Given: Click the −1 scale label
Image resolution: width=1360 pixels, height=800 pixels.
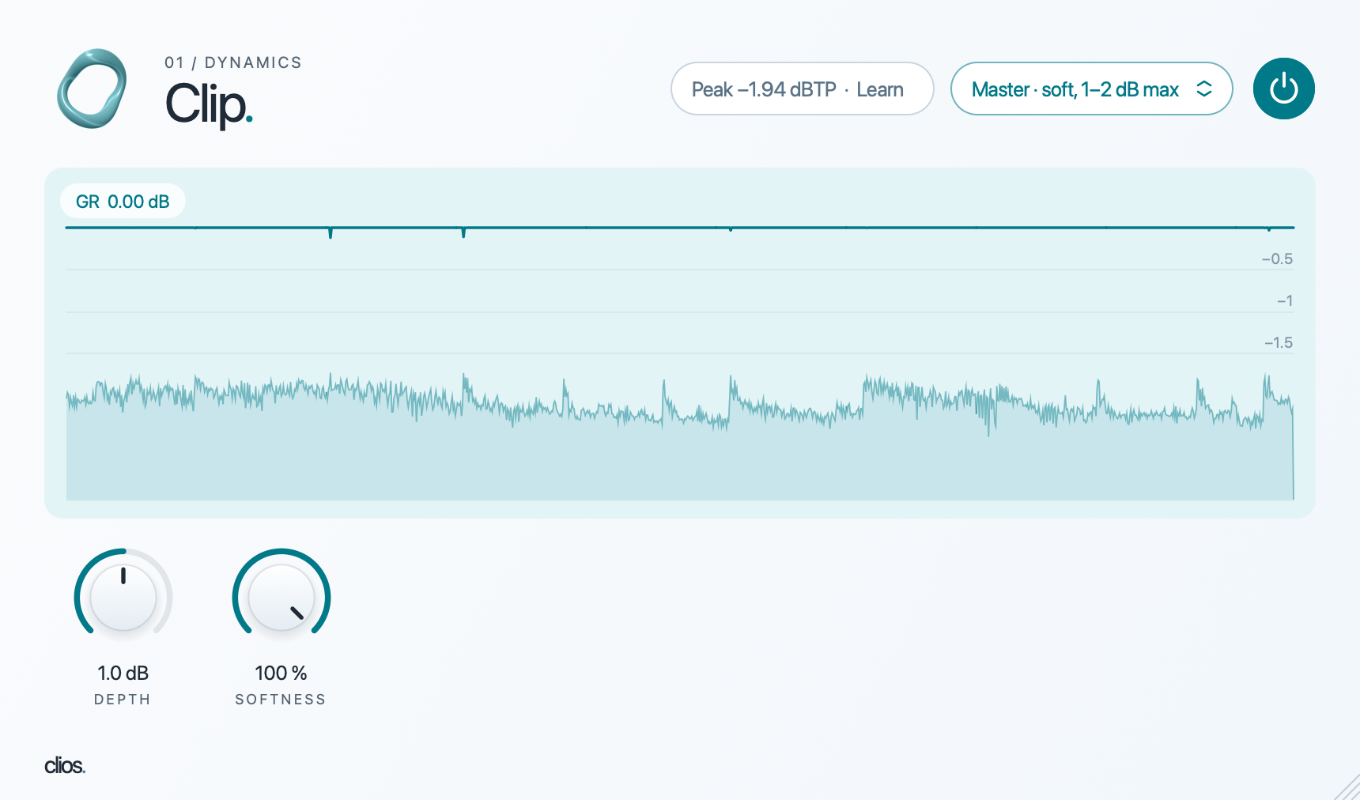Looking at the screenshot, I should (1285, 300).
